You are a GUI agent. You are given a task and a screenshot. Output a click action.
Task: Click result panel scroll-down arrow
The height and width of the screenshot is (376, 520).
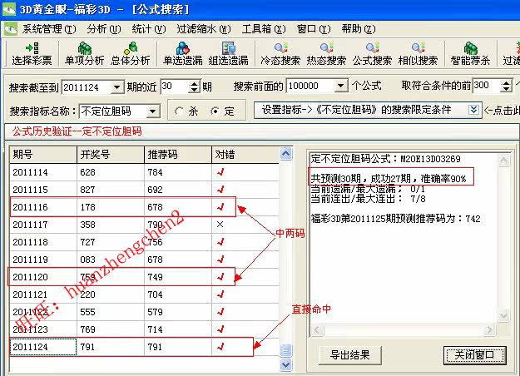tap(503, 315)
